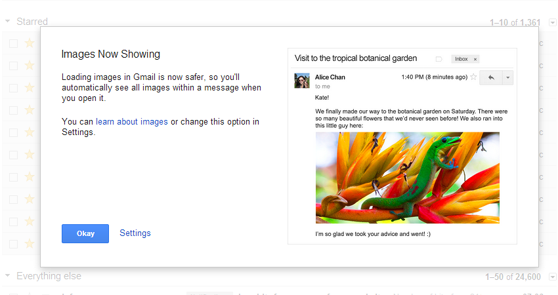The height and width of the screenshot is (295, 558).
Task: Unstar the first starred message
Action: (30, 43)
